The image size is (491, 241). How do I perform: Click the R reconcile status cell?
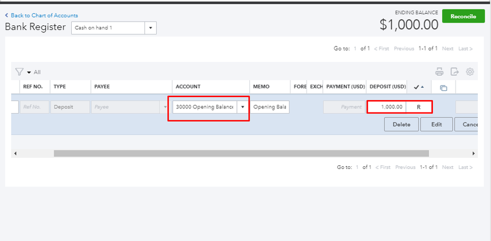(419, 107)
